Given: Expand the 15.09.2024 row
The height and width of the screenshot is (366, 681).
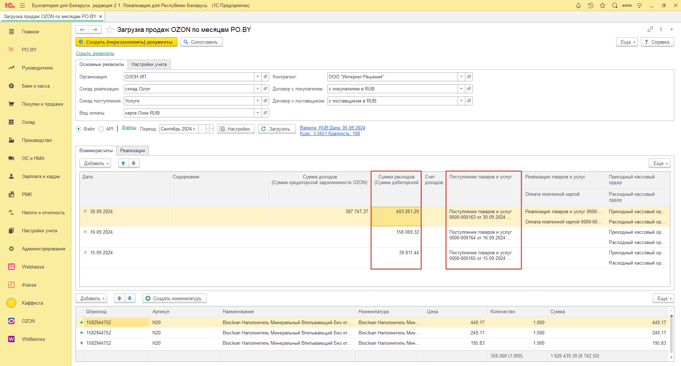Looking at the screenshot, I should [x=85, y=253].
